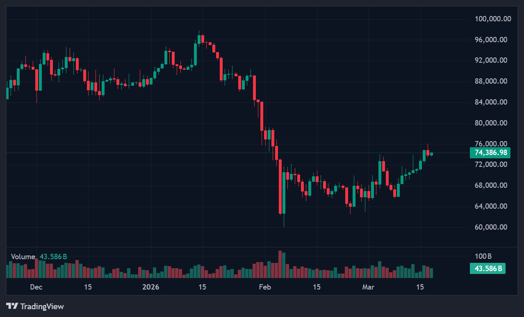Click the Volume legend value 43.586 B
Viewport: 524px width, 317px height.
pyautogui.click(x=53, y=257)
